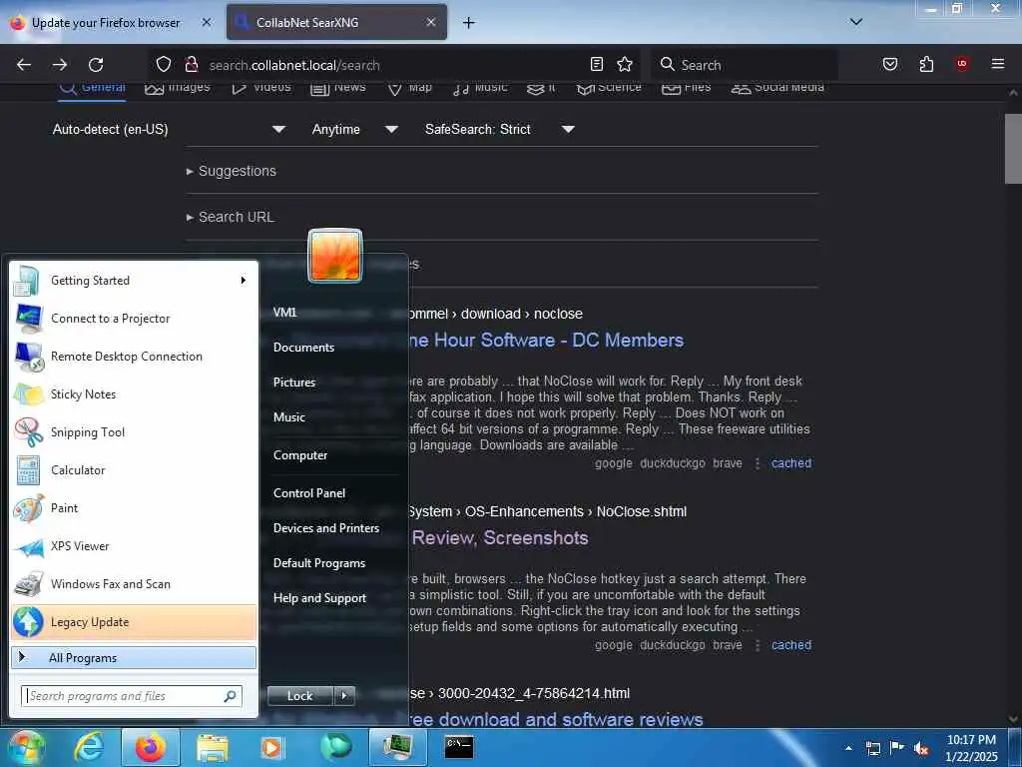Open Sticky Notes from Start menu

(x=134, y=393)
